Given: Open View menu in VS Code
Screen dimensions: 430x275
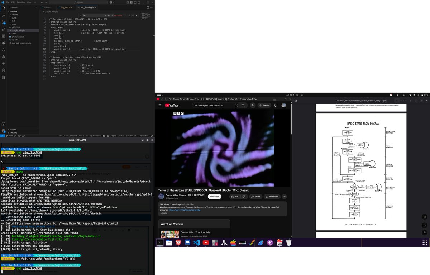Looking at the screenshot, I should [x=29, y=2].
